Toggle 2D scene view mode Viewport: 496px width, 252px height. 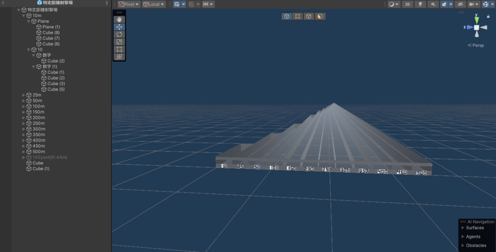407,4
